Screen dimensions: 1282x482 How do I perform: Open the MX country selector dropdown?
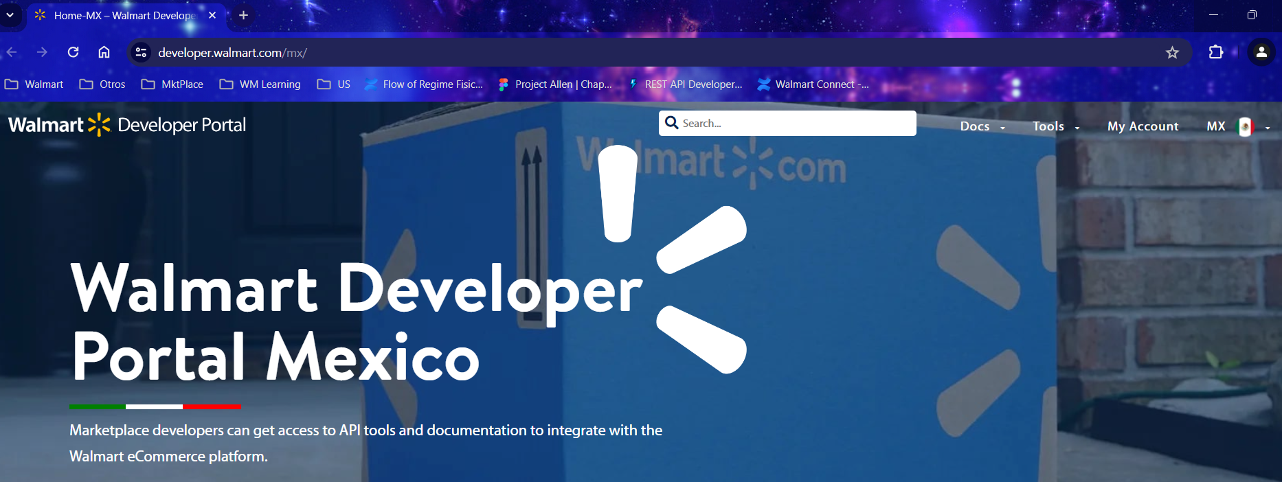1238,126
